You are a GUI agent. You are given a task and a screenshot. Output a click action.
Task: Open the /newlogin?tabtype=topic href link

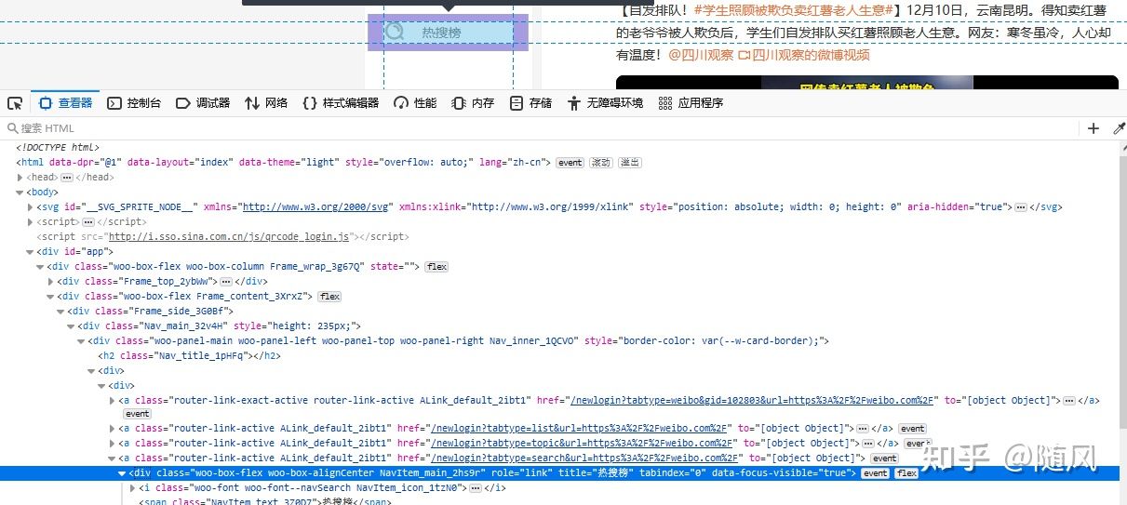584,444
